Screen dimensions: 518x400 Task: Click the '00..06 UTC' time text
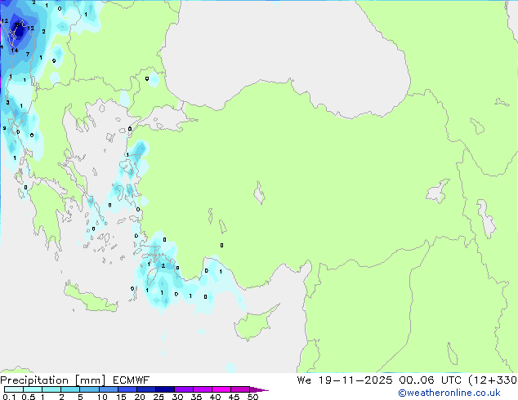click(430, 380)
